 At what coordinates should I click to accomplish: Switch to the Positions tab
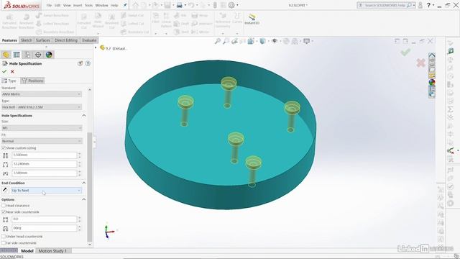(x=32, y=81)
